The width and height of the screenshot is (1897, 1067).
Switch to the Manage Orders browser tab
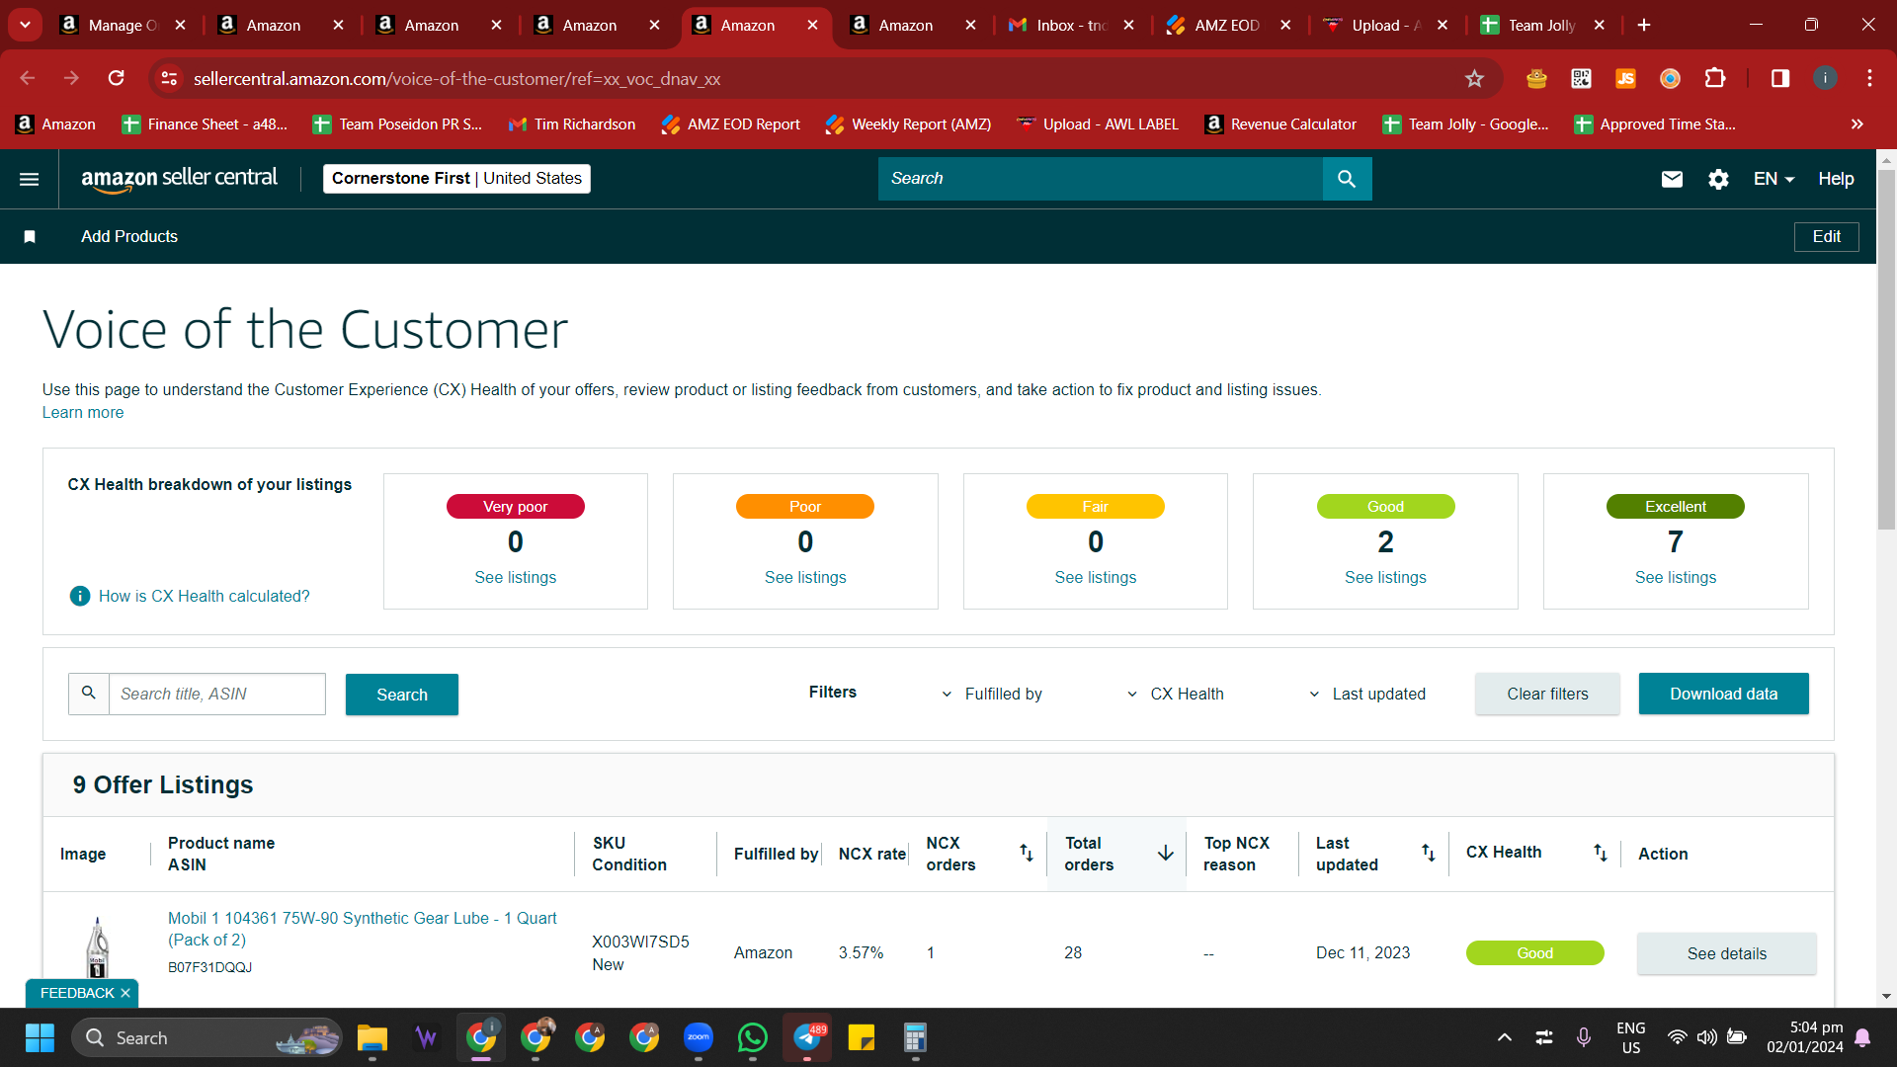tap(124, 25)
